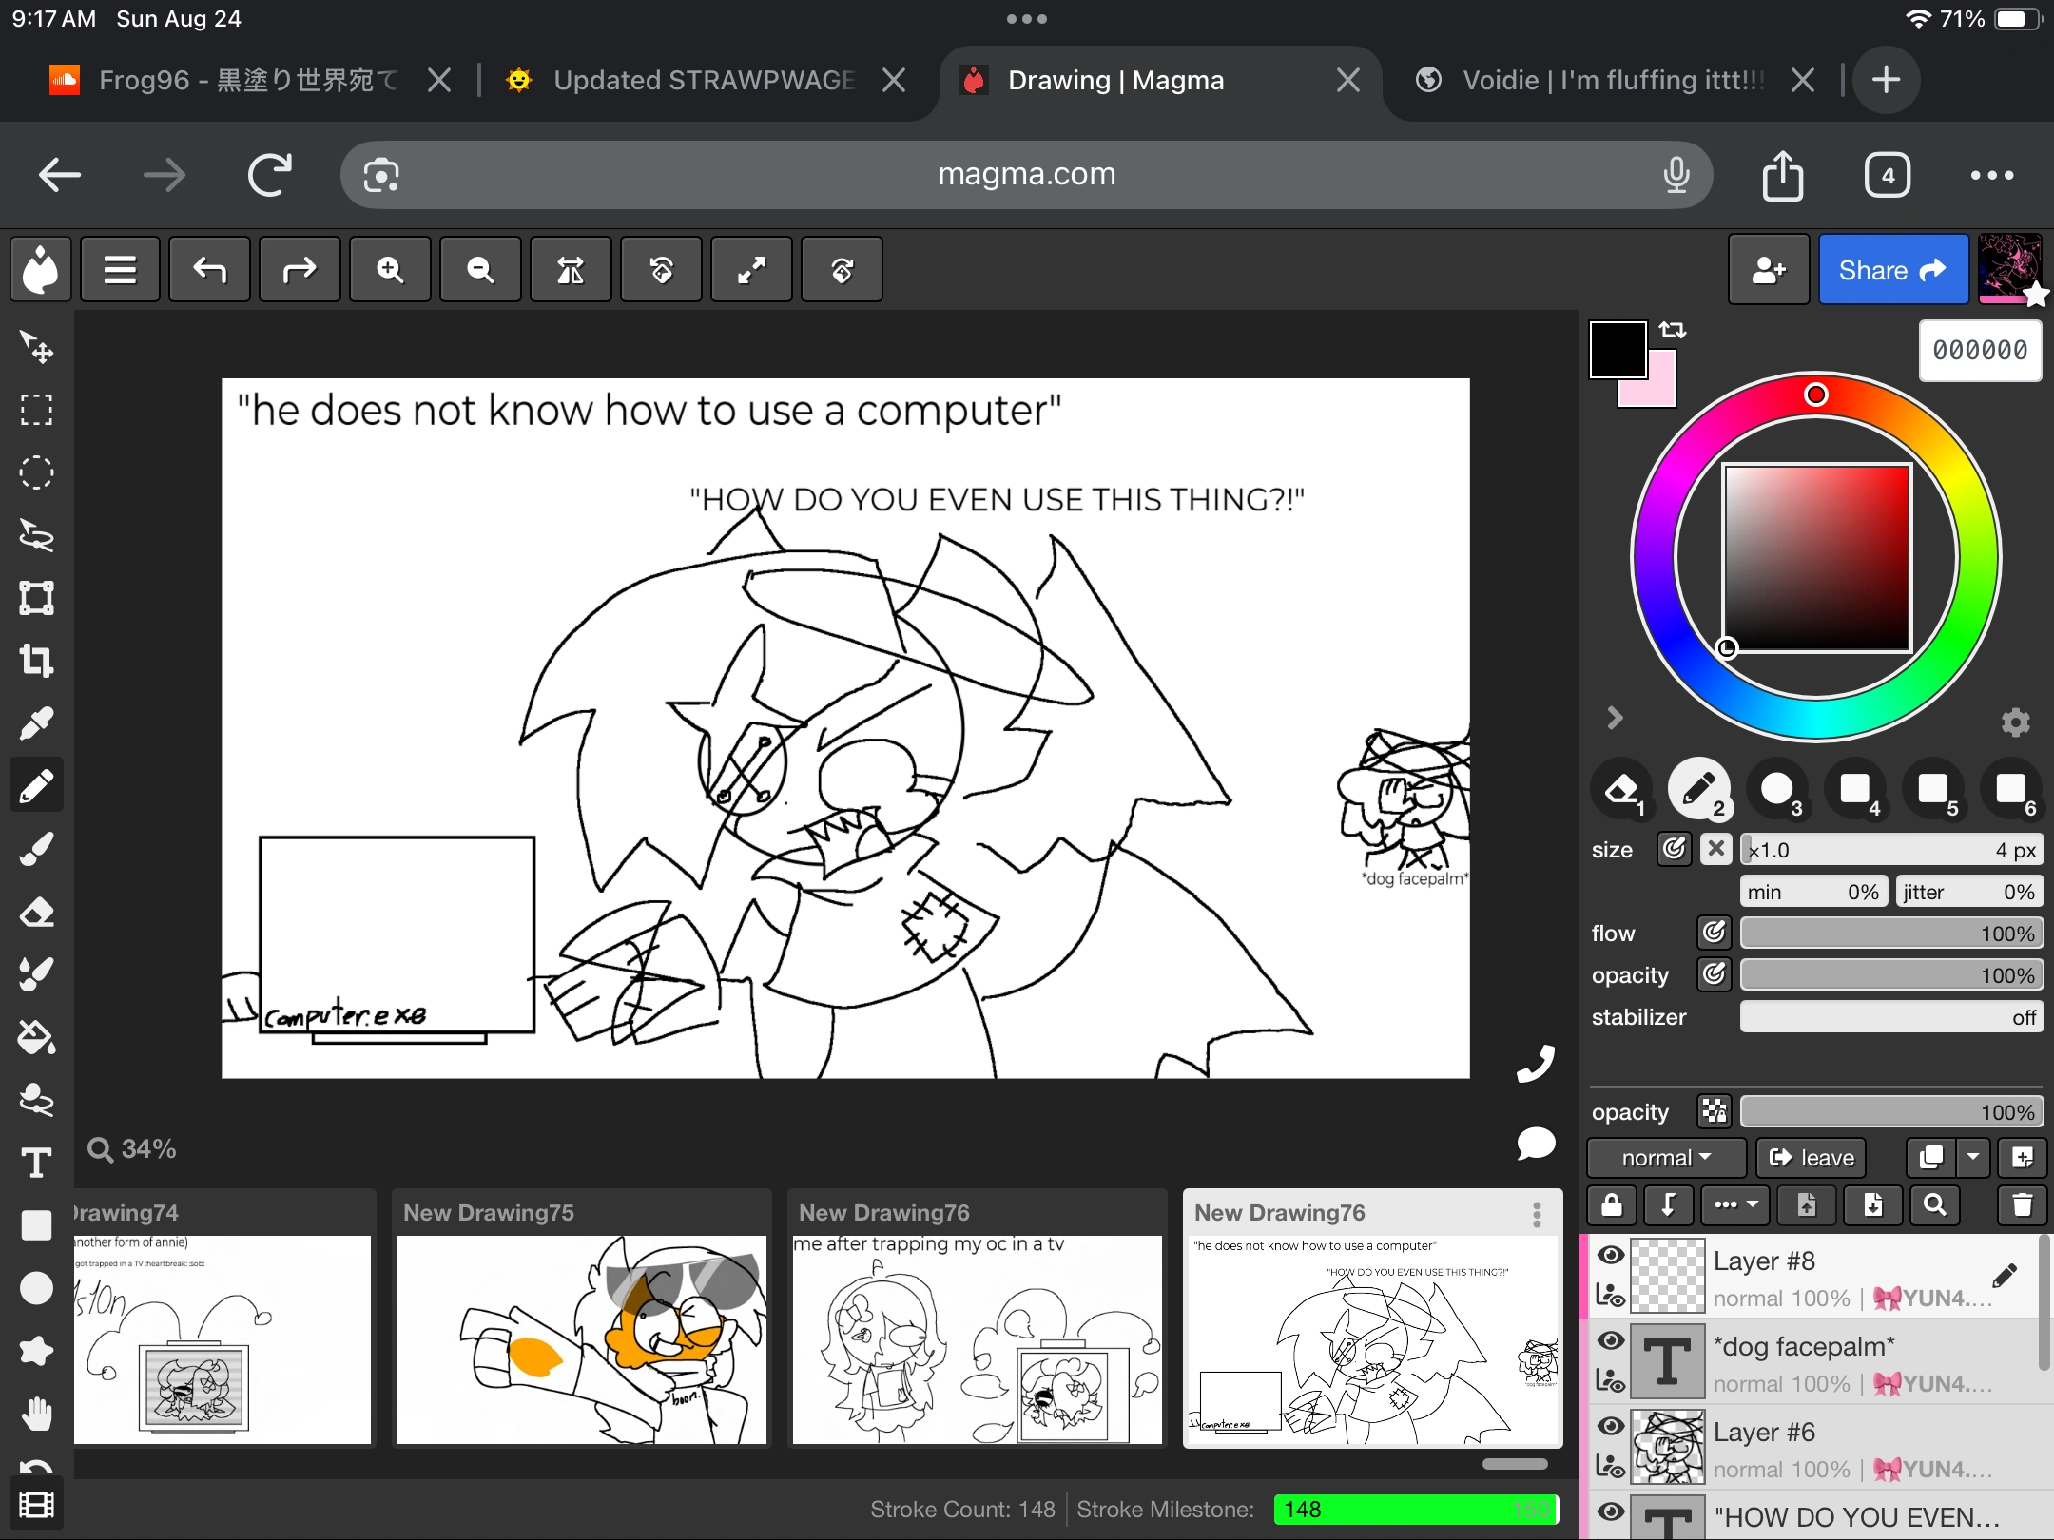Hide Layer #8 with eye icon
Screen dimensions: 2054x1540
click(x=1610, y=1255)
